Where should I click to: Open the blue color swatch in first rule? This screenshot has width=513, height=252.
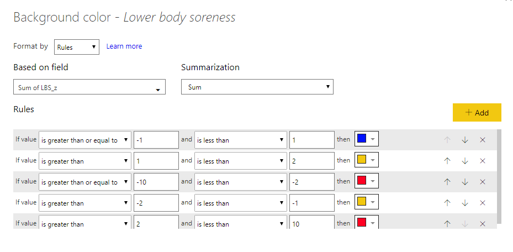366,139
